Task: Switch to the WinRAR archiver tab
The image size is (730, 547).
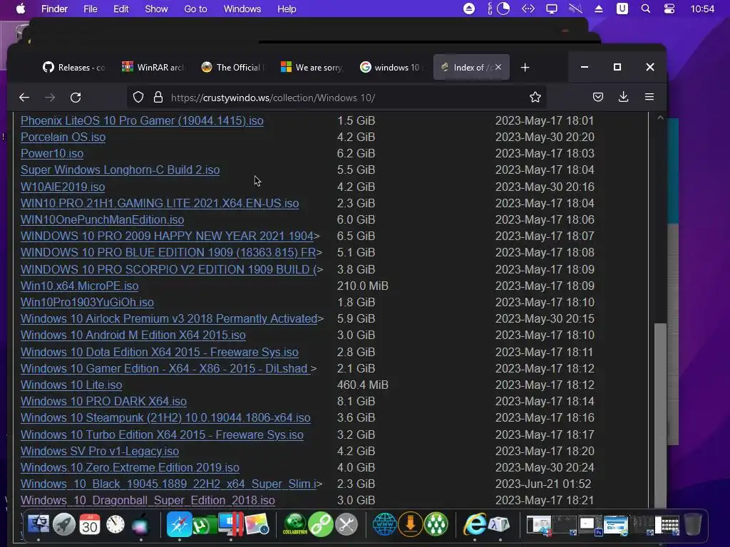Action: pos(153,68)
